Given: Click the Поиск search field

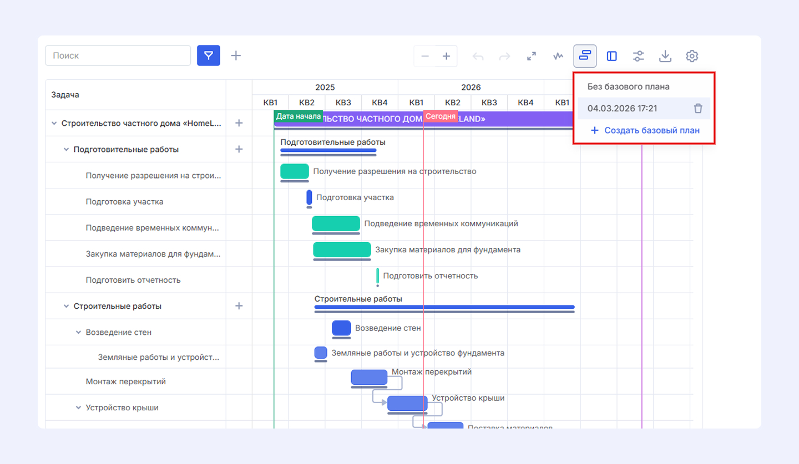Looking at the screenshot, I should tap(118, 55).
